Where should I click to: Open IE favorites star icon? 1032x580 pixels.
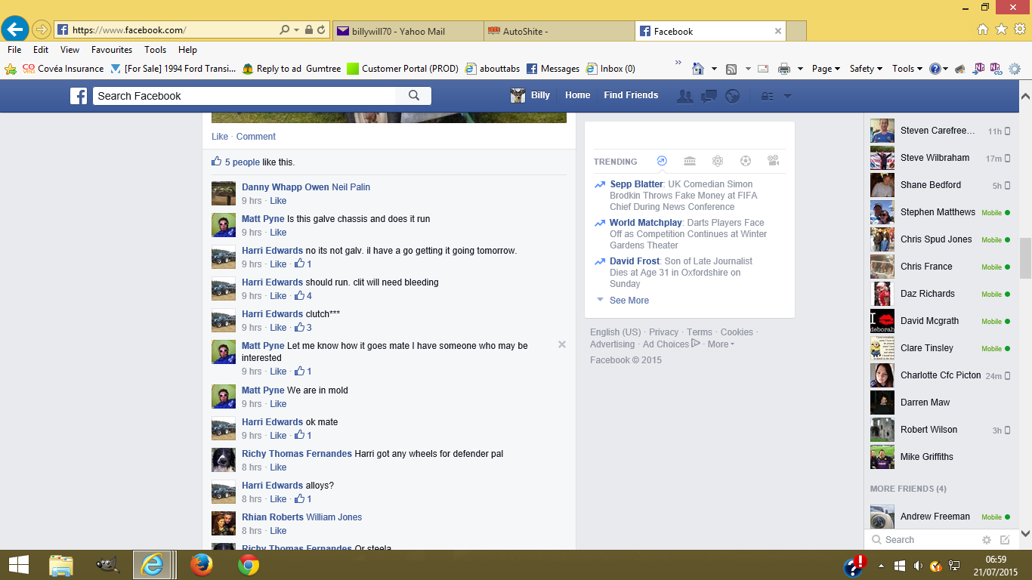1001,29
